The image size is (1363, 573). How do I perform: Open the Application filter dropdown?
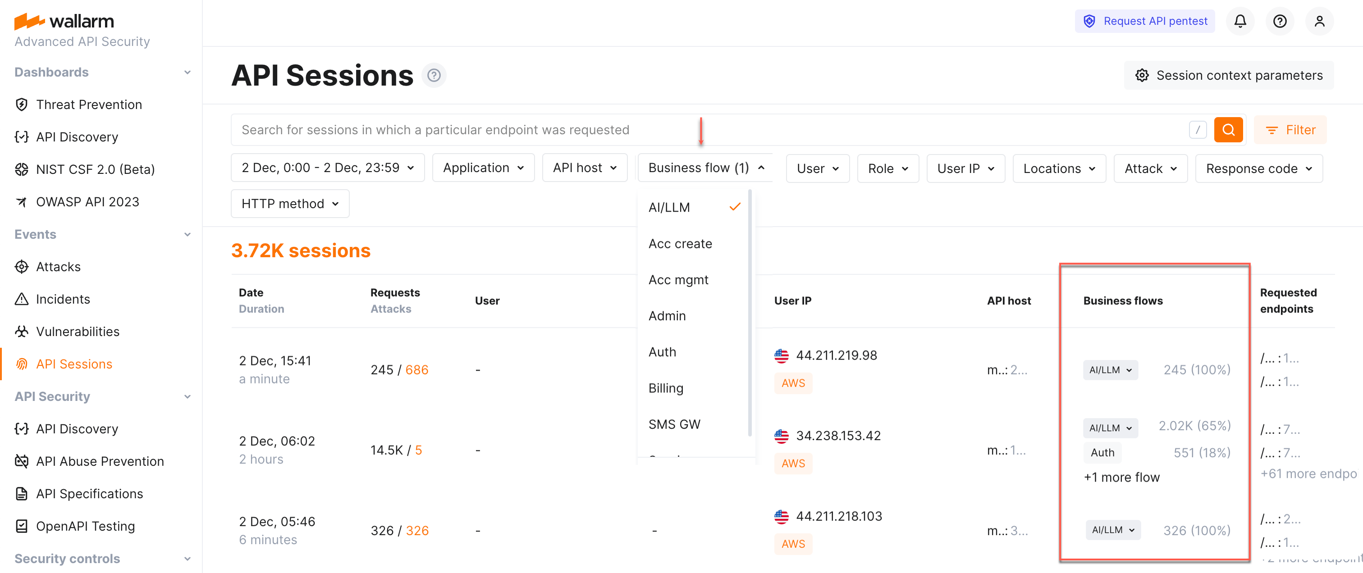pos(483,168)
